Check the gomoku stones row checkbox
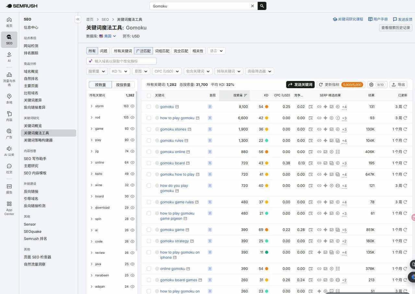The width and height of the screenshot is (415, 294). (x=149, y=129)
